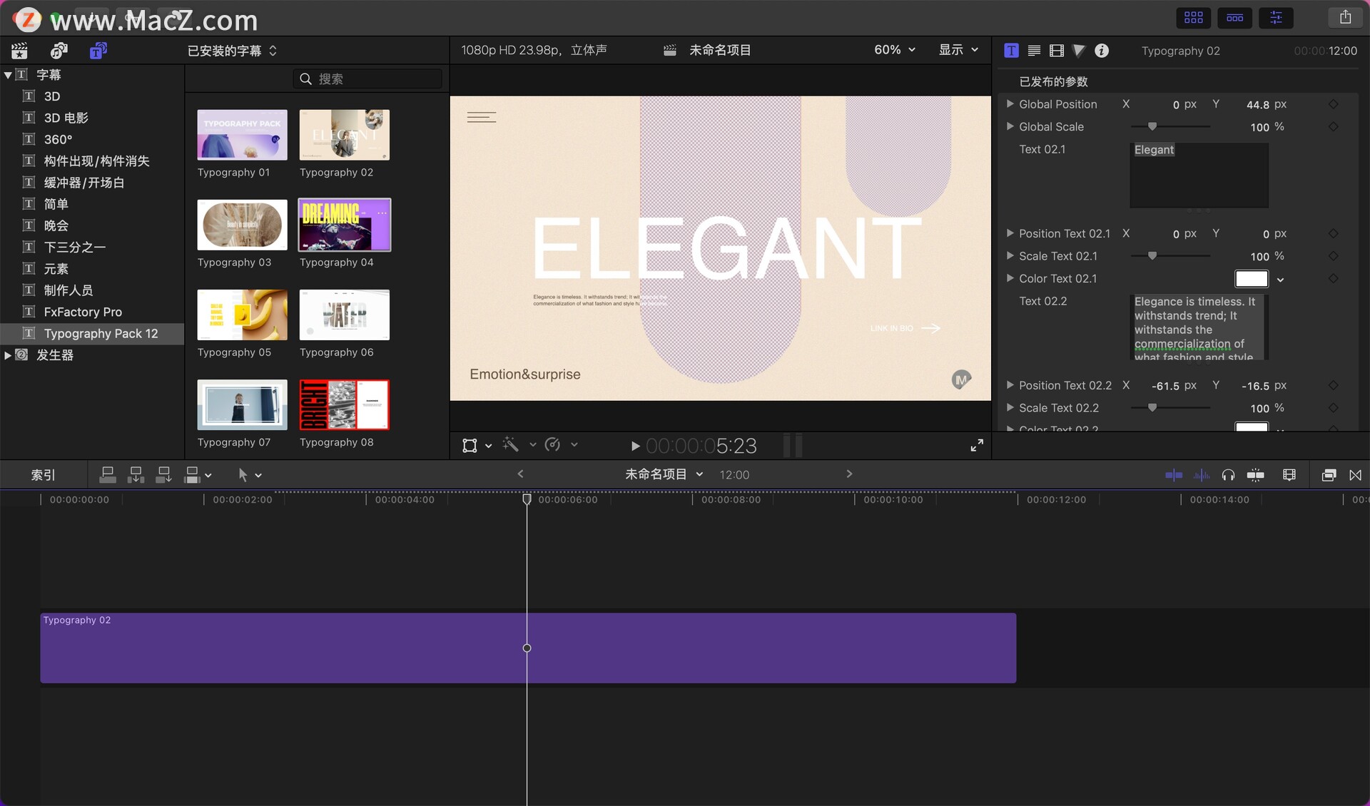Toggle video skimming in timeline toolbar
Screen dimensions: 1370x806
coord(1174,475)
